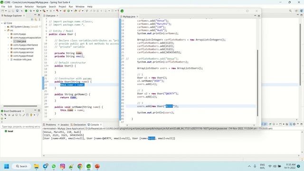Maximize the Boot Dashboard panel
The width and height of the screenshot is (304, 171).
[39, 111]
